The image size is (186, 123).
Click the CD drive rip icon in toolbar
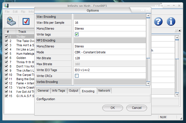(11, 21)
